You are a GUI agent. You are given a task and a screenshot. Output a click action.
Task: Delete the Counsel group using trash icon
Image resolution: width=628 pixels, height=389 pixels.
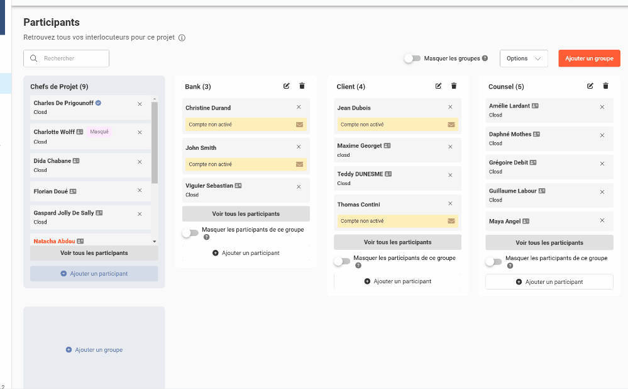pos(605,86)
